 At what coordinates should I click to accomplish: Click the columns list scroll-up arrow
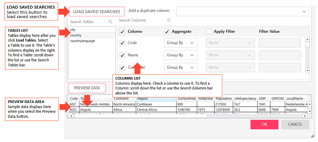[307, 39]
